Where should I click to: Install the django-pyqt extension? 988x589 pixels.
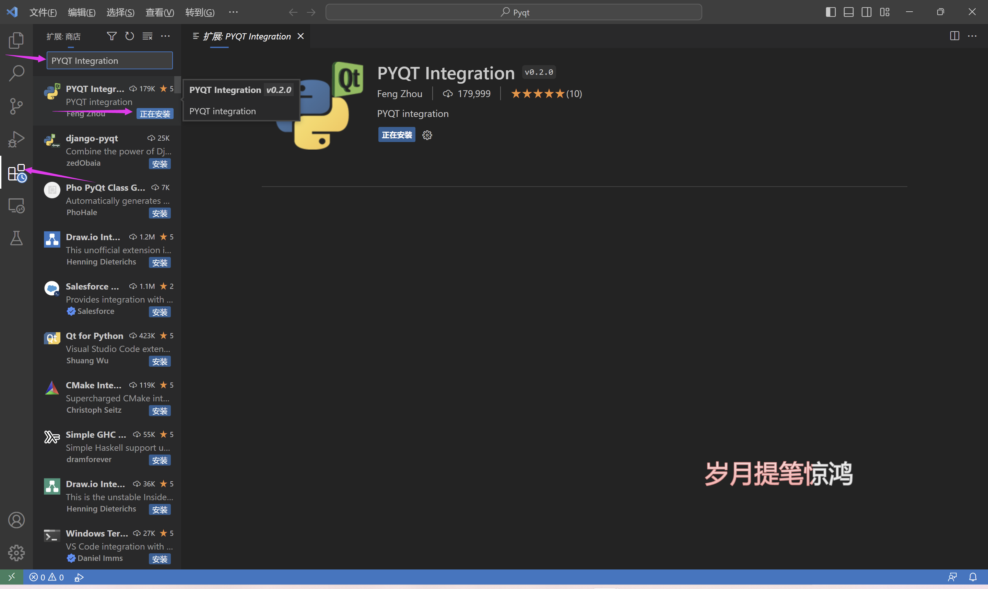160,163
